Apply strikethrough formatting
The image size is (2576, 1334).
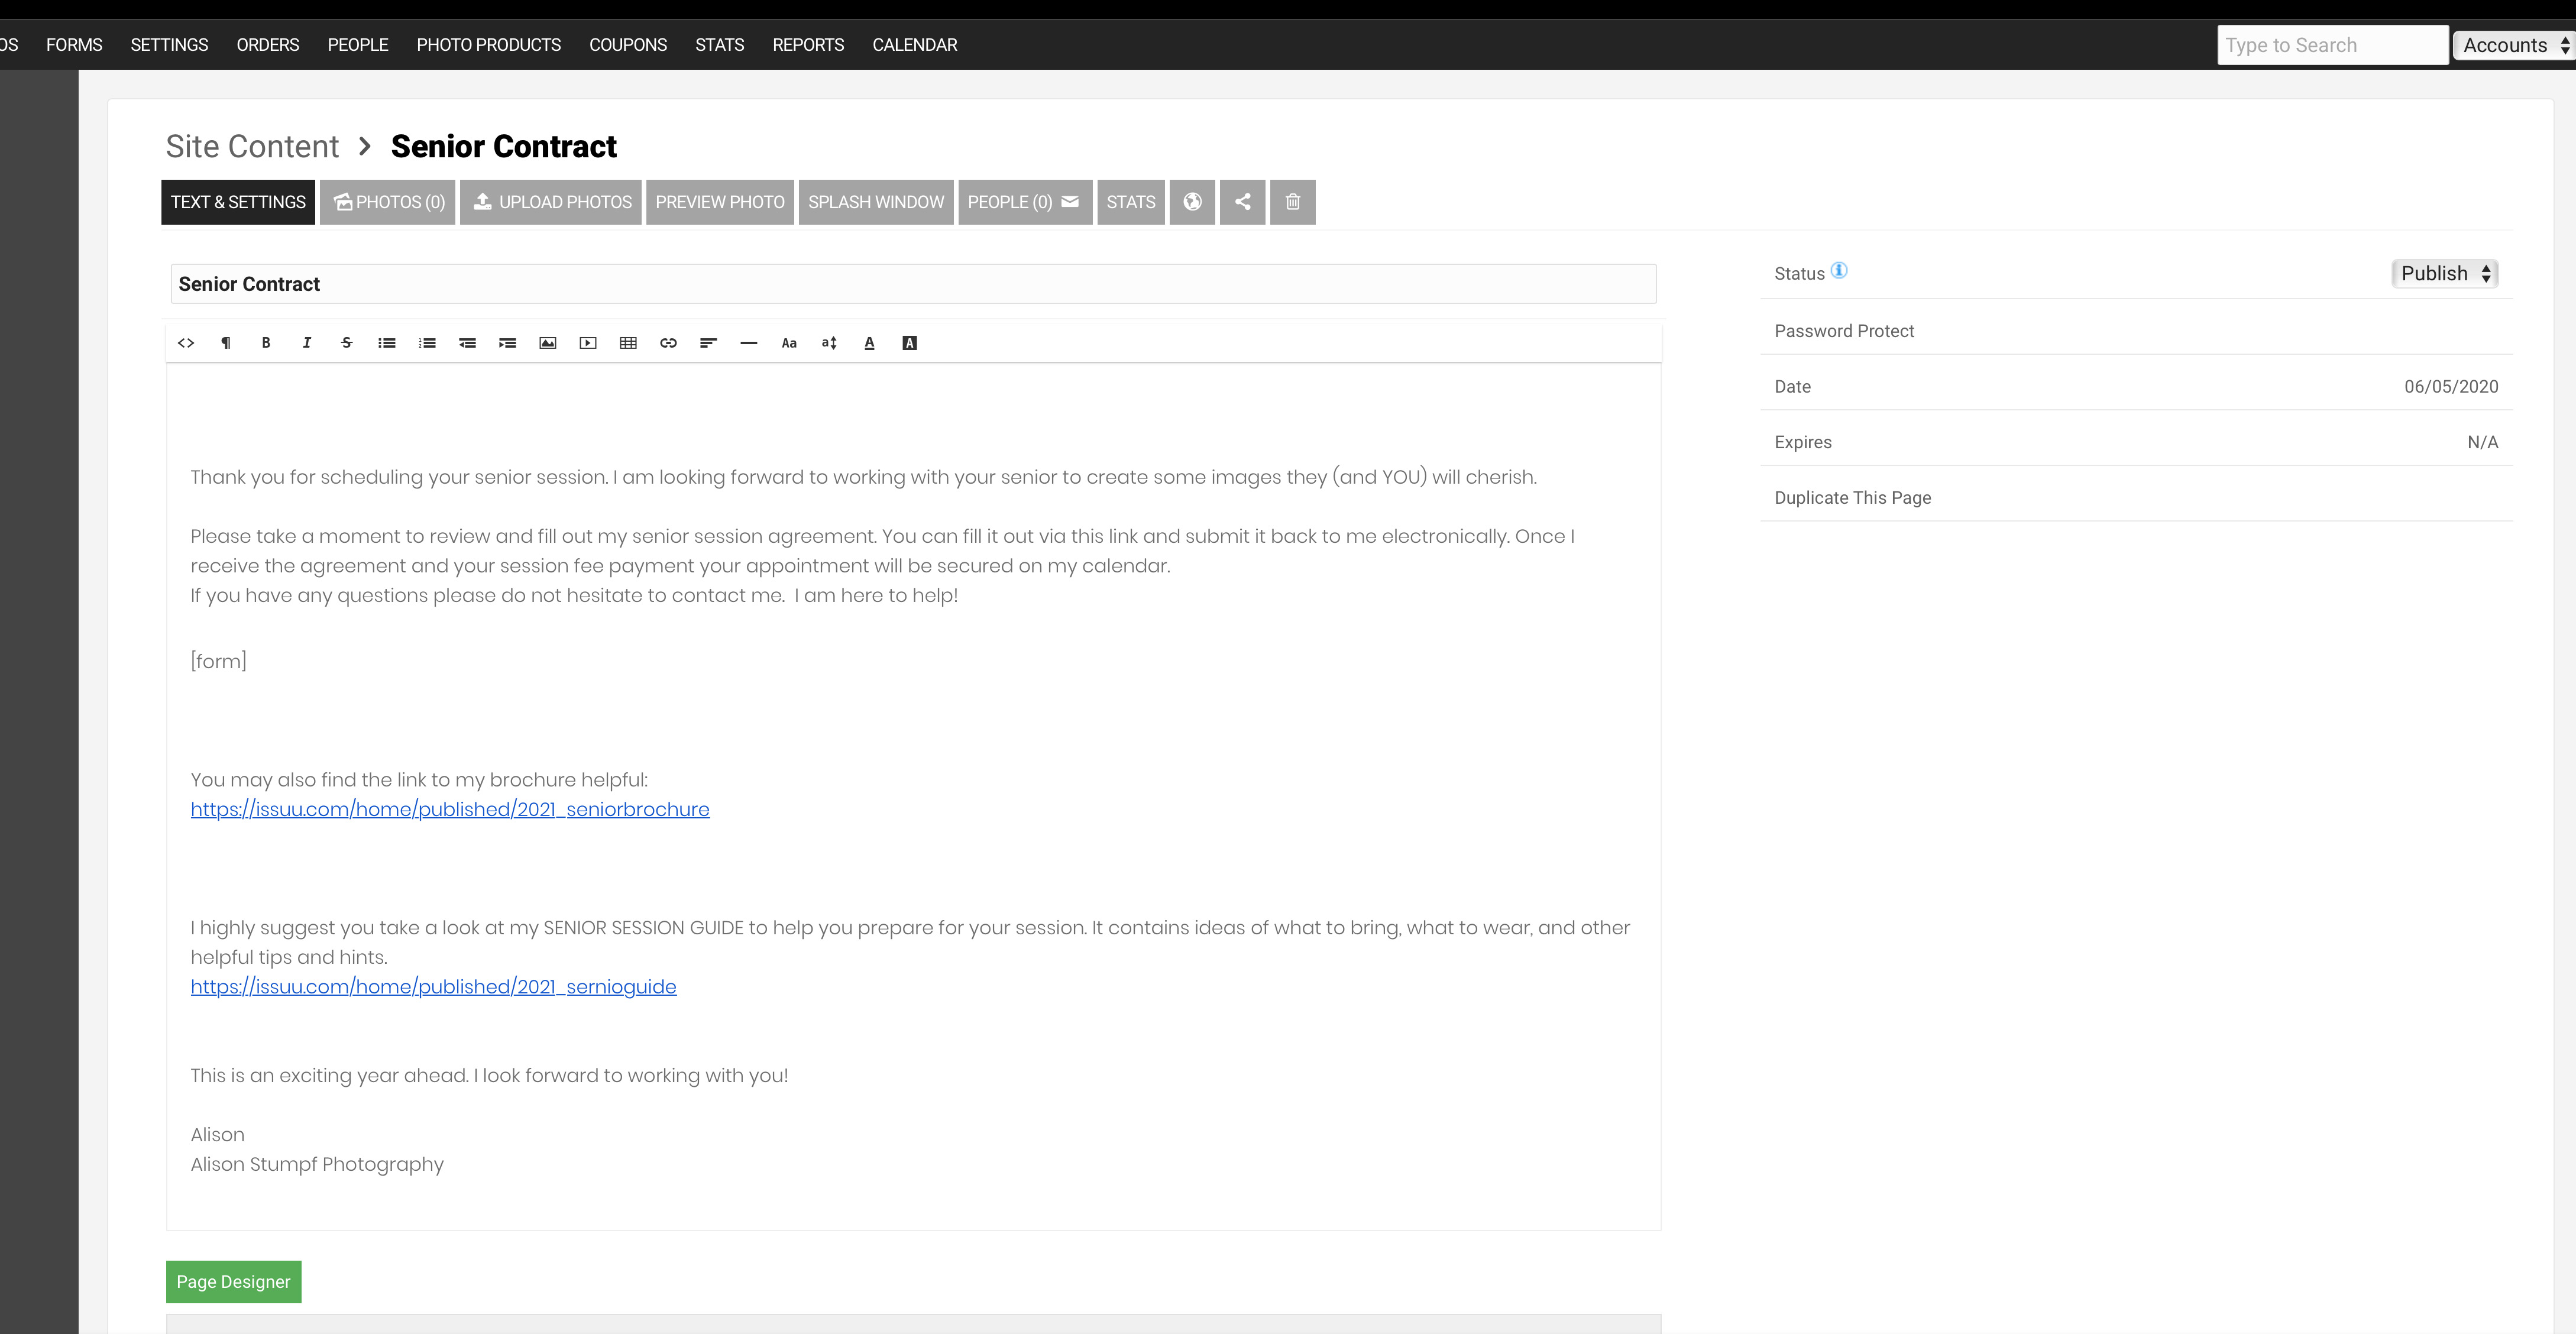[x=347, y=343]
